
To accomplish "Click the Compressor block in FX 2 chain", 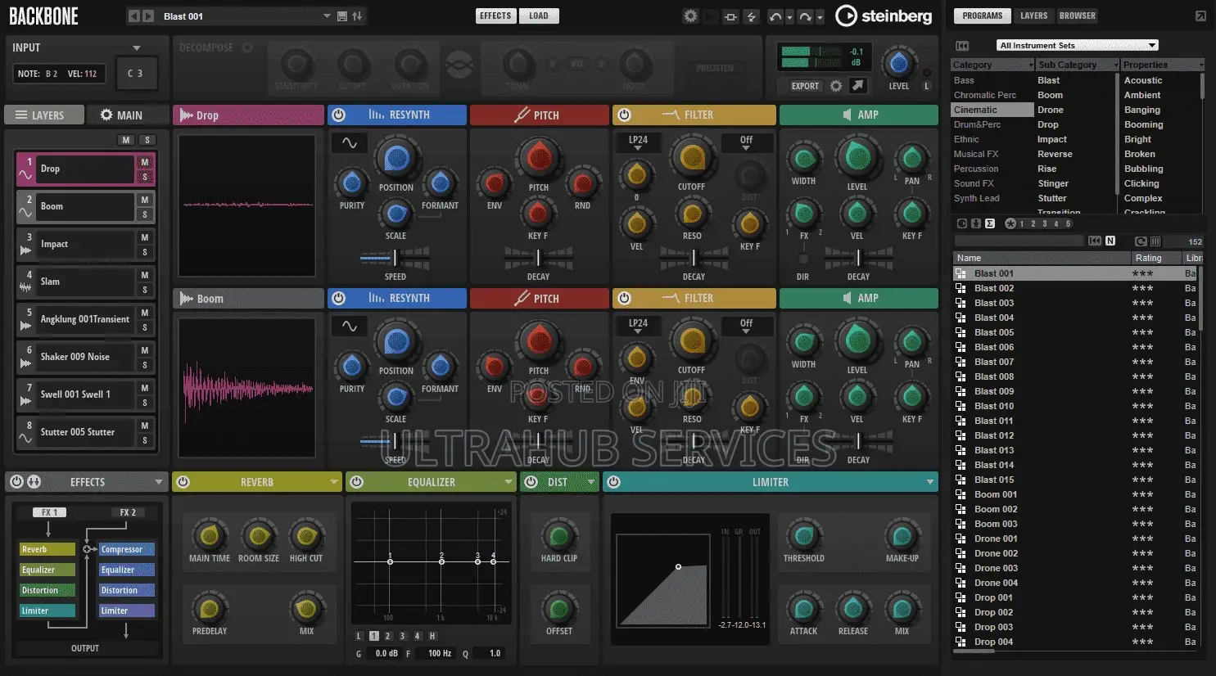I will point(127,549).
